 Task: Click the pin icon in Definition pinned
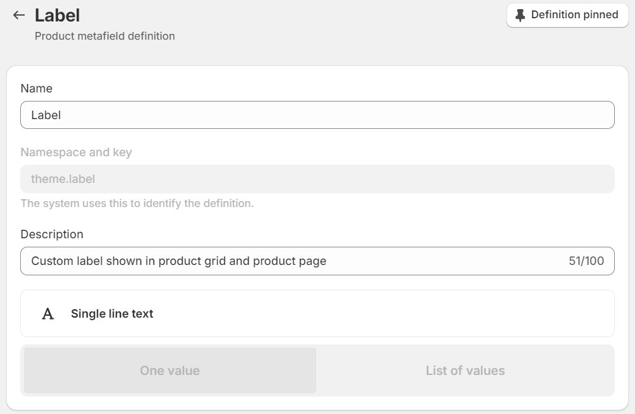520,16
